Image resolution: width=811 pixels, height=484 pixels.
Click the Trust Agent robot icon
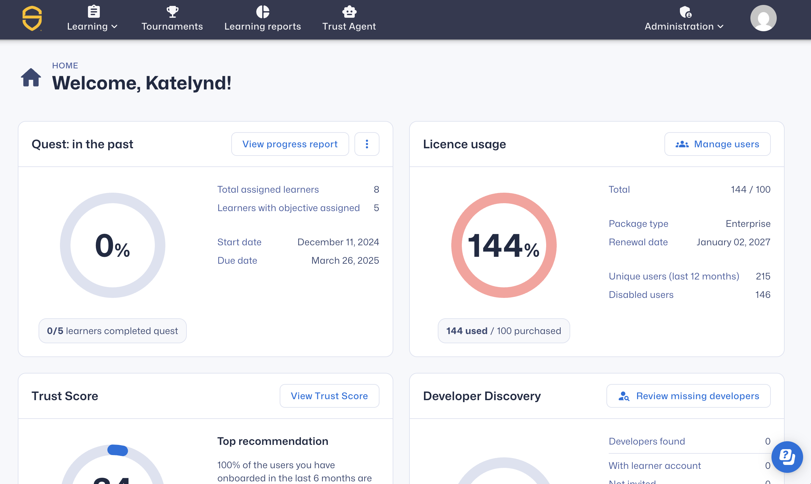point(349,12)
